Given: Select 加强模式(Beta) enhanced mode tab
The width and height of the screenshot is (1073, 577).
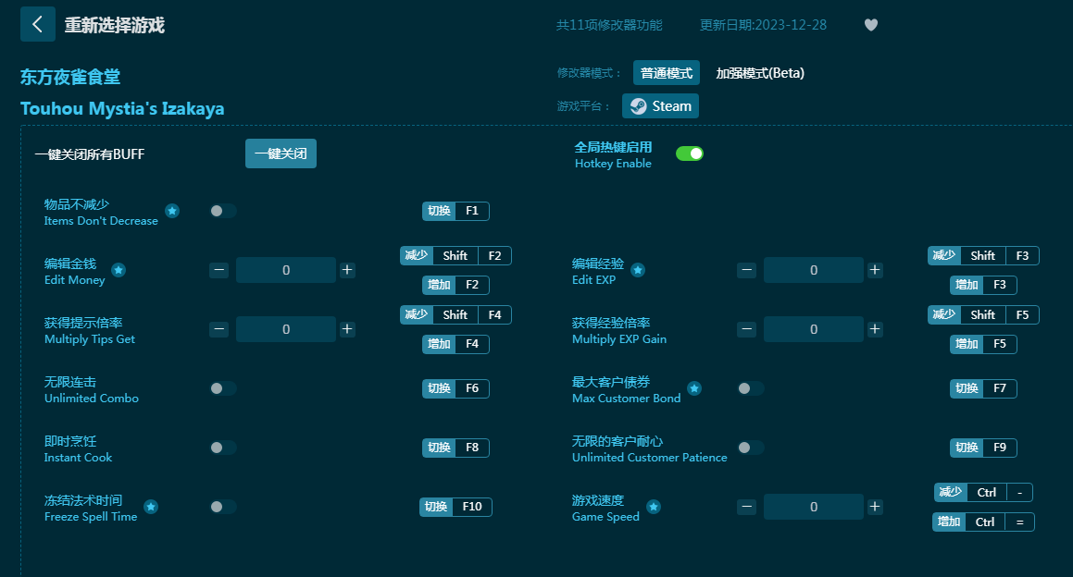Looking at the screenshot, I should (x=759, y=73).
